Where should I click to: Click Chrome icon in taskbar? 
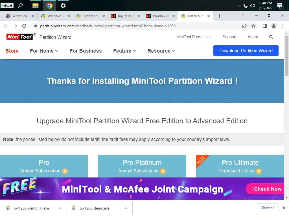(x=49, y=6)
